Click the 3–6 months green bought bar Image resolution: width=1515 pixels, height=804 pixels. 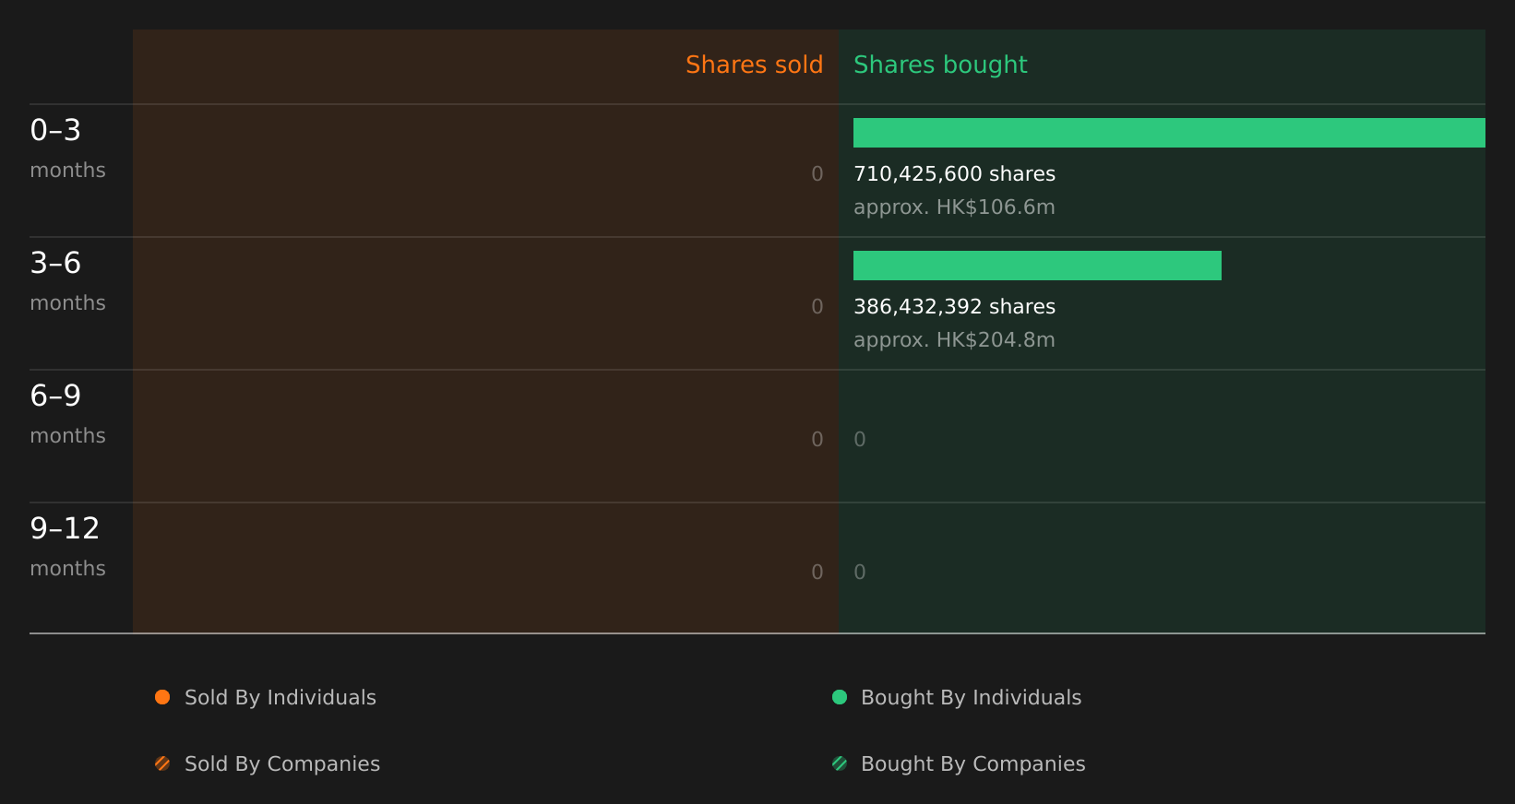(1037, 266)
